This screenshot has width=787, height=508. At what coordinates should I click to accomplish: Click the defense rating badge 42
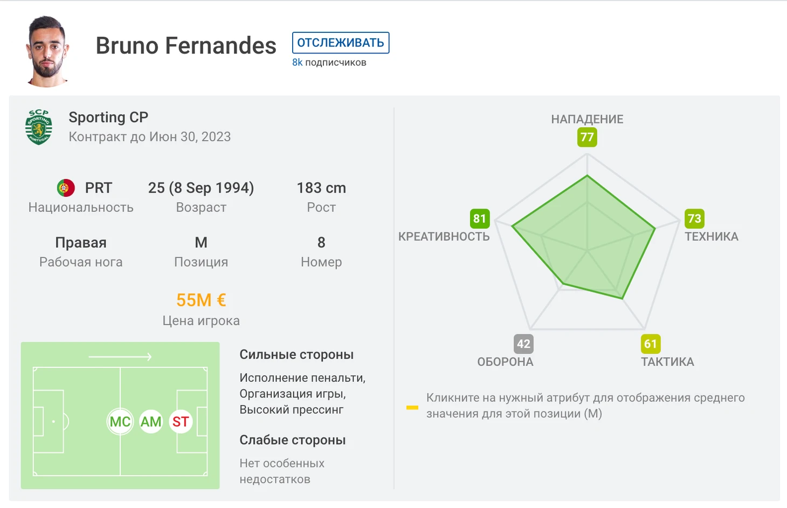coord(523,344)
